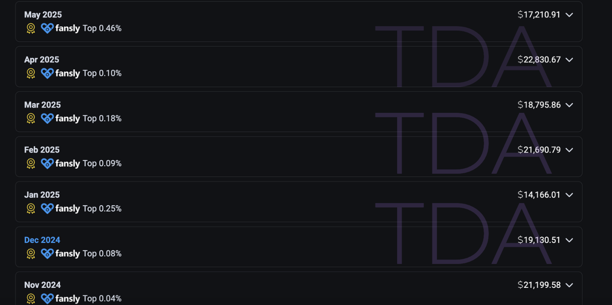Expand the Jan 2025 earnings chevron
612x305 pixels.
(569, 195)
